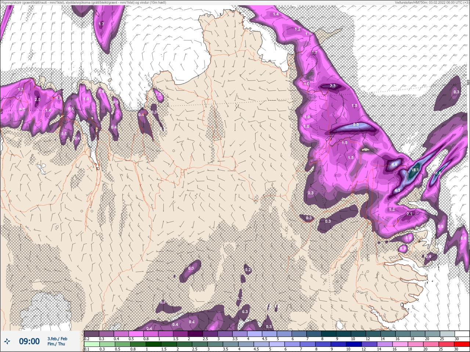Select the rain legend swatch for 25–30
This screenshot has height=352, width=470.
pyautogui.click(x=447, y=344)
